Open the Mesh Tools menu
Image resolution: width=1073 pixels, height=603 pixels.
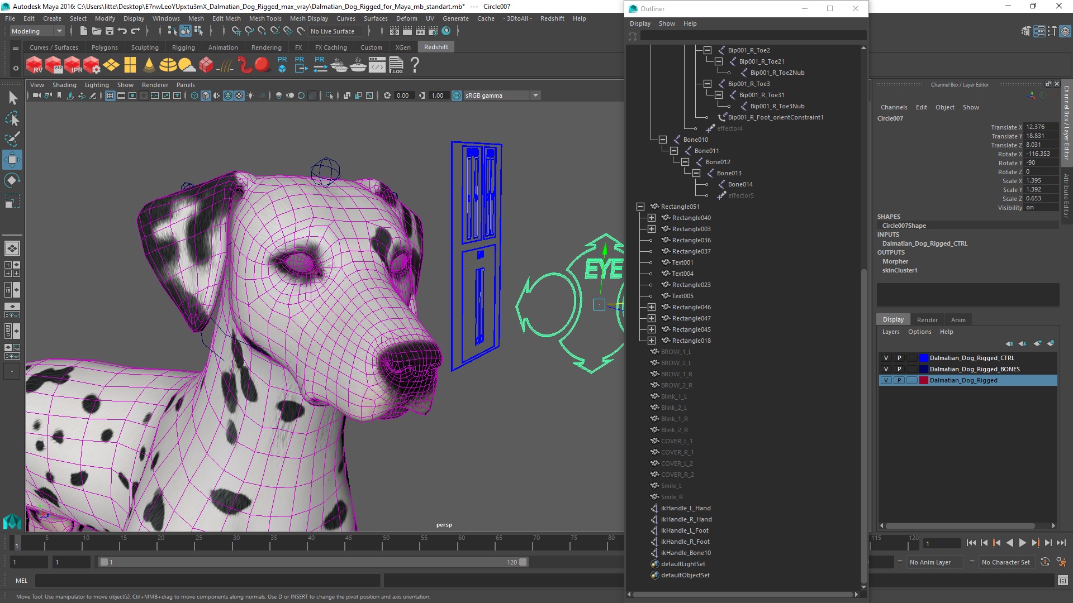point(265,18)
